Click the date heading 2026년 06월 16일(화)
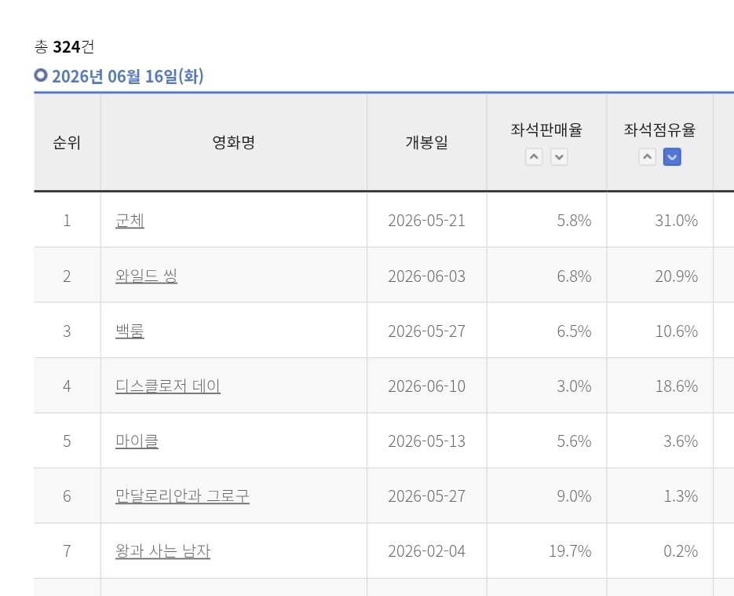 tap(127, 76)
